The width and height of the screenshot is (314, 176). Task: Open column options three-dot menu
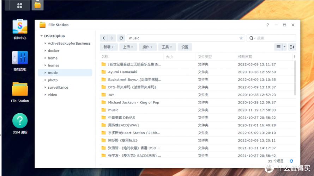(x=294, y=57)
